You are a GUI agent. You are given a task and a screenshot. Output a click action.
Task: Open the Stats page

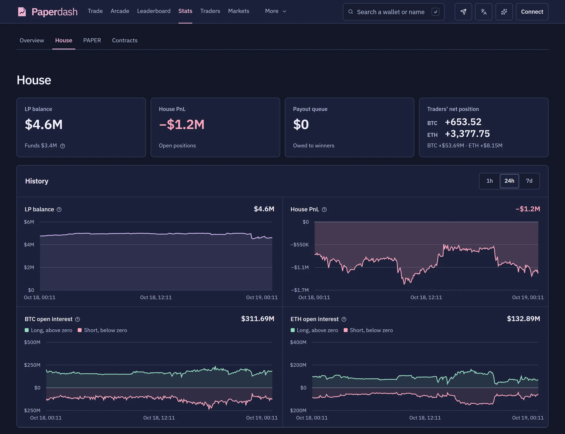tap(185, 11)
